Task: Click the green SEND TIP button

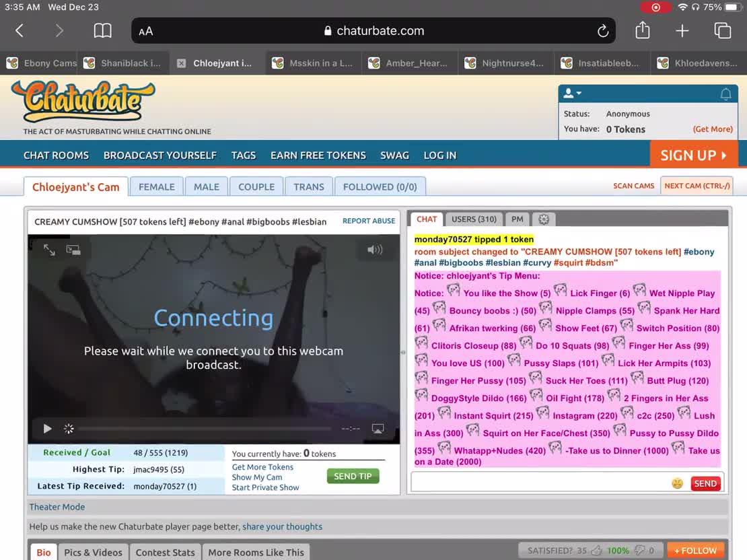Action: [x=353, y=476]
